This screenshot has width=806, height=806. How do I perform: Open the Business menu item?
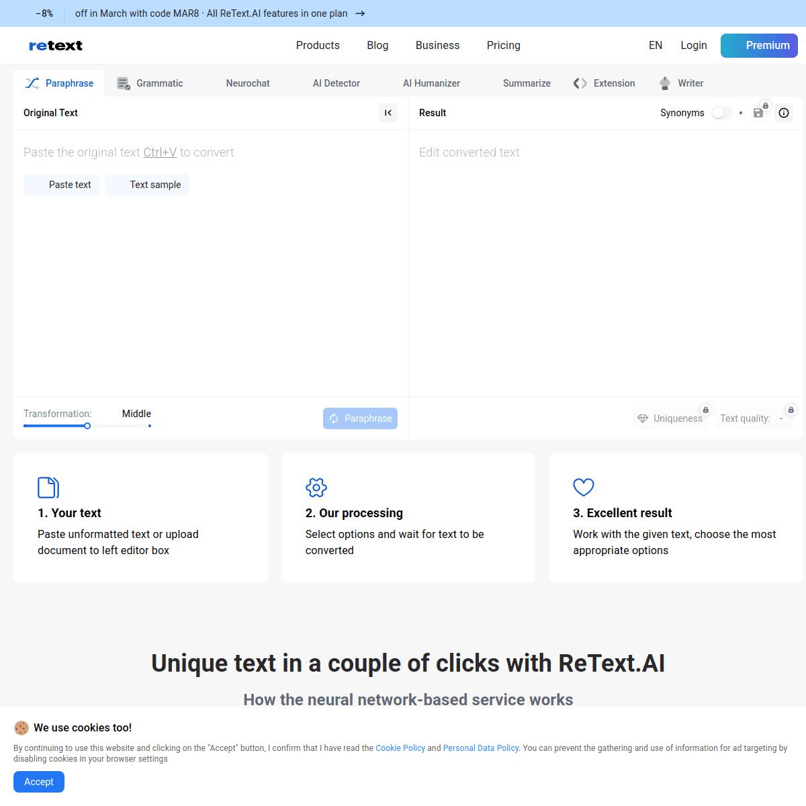[x=437, y=46]
